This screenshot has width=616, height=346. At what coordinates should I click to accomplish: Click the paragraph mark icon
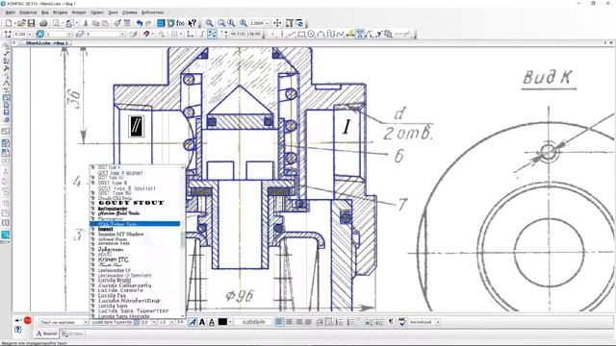click(391, 322)
